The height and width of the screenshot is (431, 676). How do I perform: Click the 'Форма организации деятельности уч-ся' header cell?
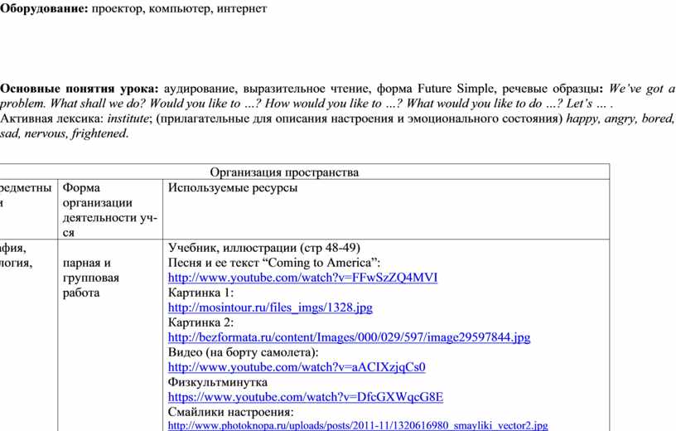click(110, 210)
